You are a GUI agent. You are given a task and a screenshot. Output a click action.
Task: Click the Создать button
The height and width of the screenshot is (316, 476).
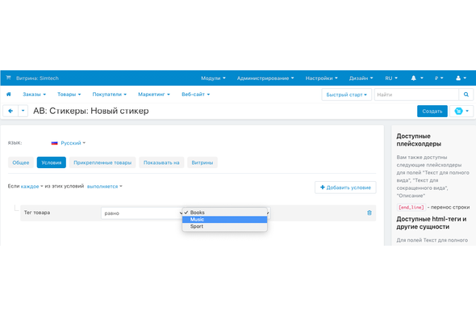point(432,112)
